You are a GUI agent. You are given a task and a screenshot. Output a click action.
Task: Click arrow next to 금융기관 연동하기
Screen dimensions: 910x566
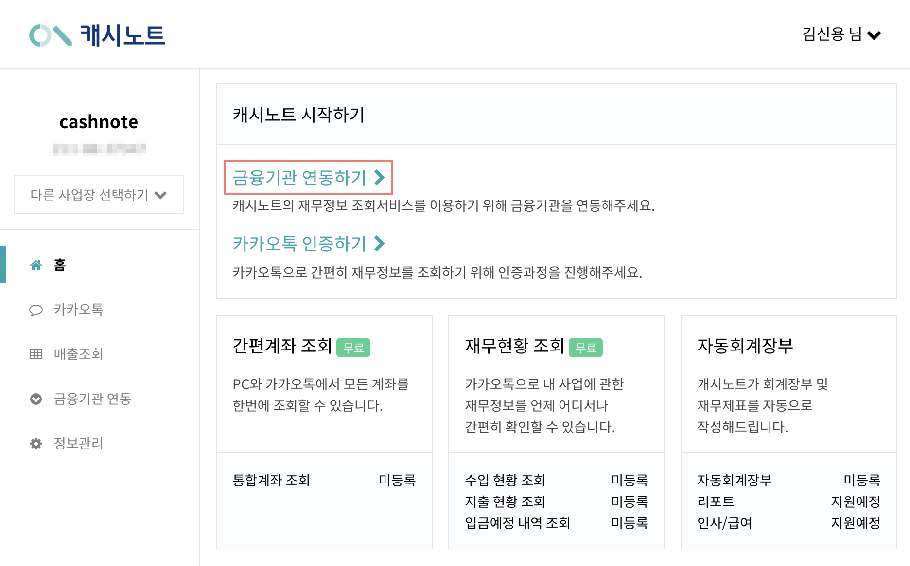click(x=380, y=178)
